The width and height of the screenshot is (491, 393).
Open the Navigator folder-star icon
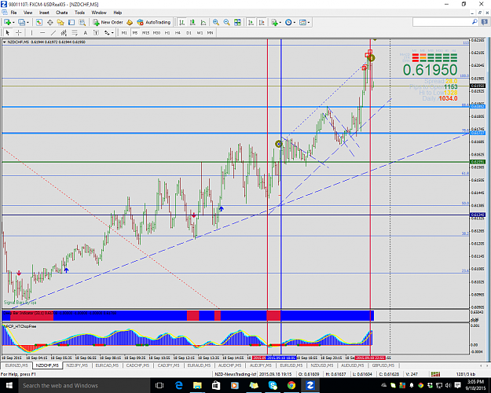pyautogui.click(x=60, y=22)
